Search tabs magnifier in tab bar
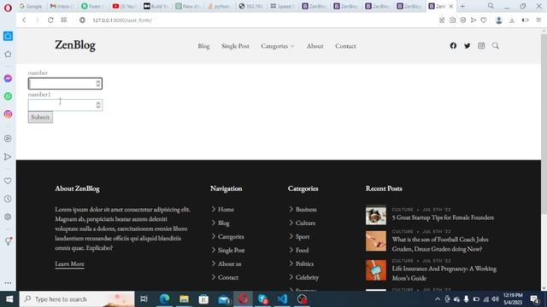This screenshot has height=307, width=547. pyautogui.click(x=491, y=6)
